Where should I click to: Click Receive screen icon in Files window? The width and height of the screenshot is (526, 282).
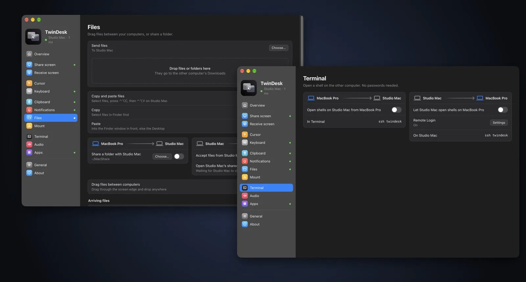point(29,73)
